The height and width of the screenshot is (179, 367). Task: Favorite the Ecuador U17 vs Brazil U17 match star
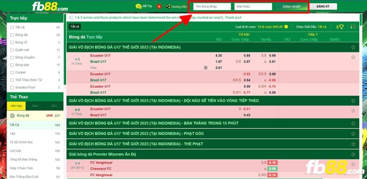(353, 57)
